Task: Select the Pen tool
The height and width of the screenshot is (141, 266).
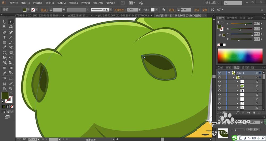Action: (x=5, y=32)
